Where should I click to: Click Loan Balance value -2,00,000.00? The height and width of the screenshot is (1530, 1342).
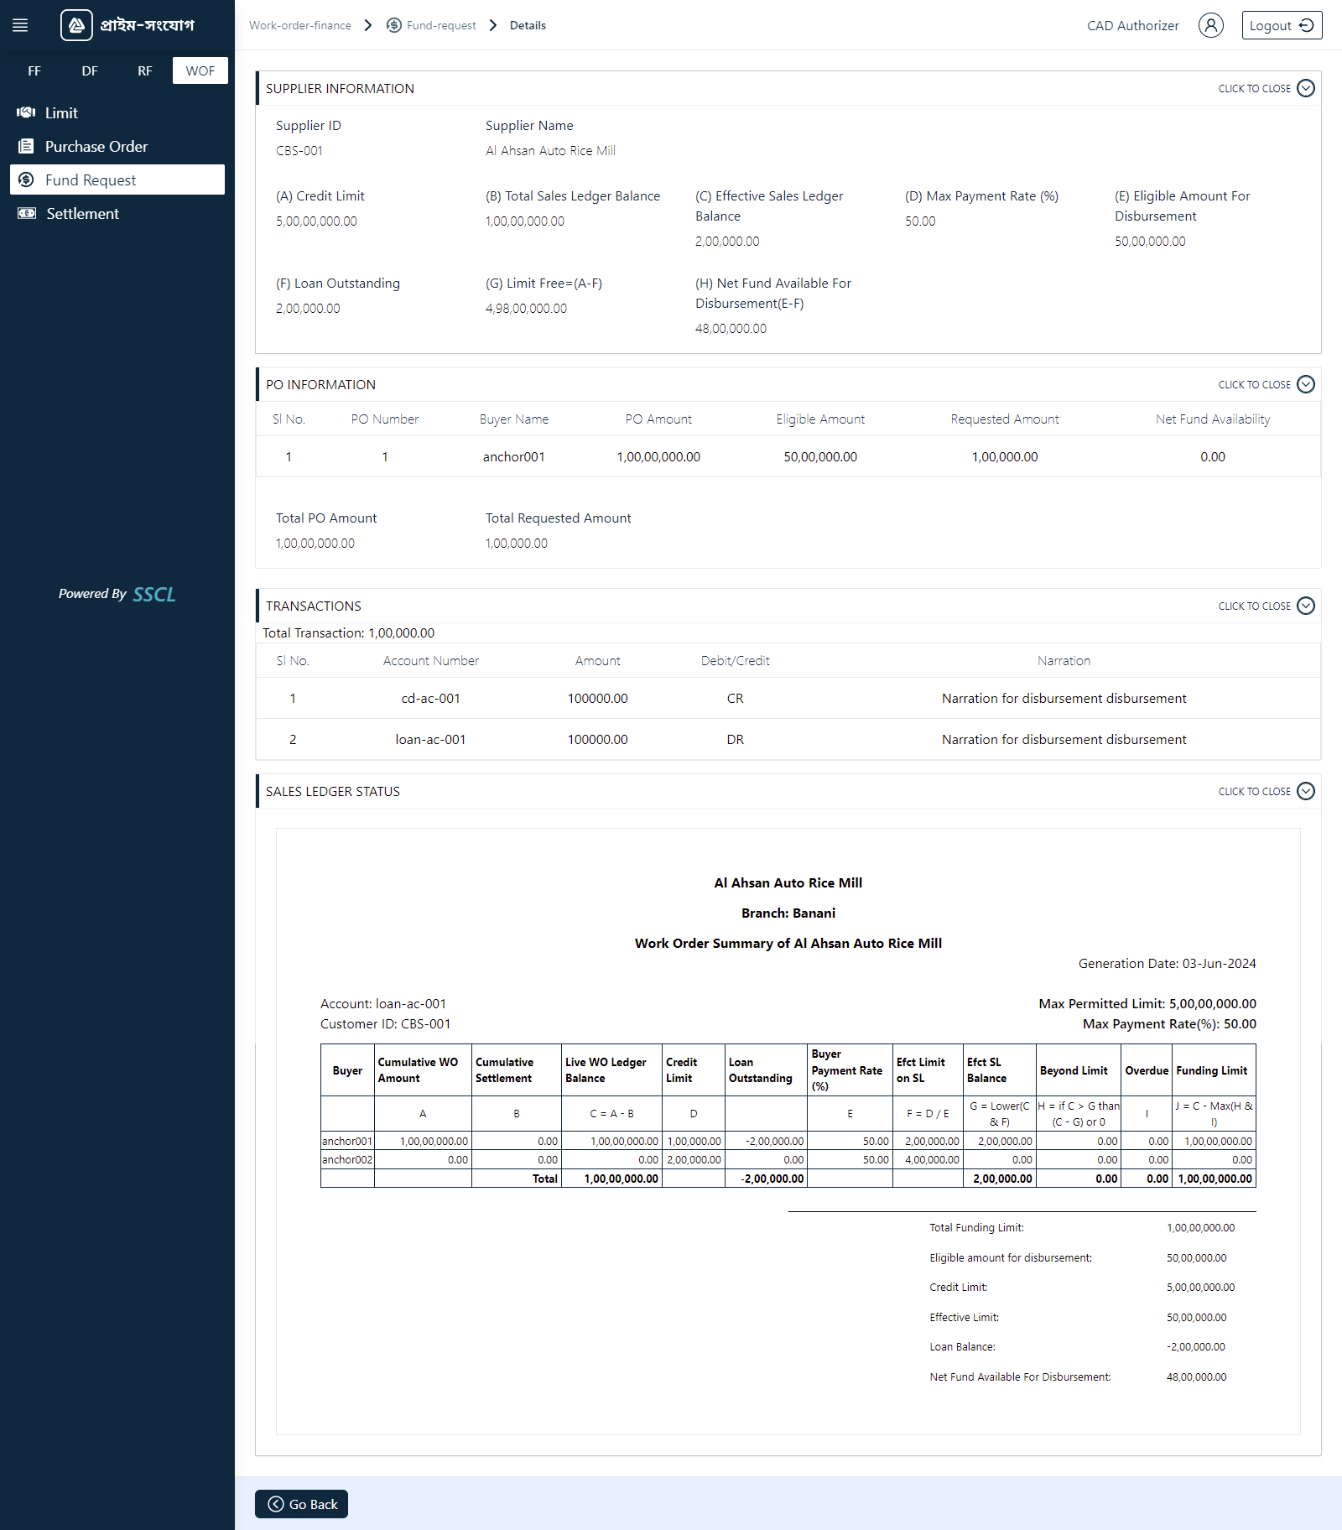click(x=1195, y=1347)
